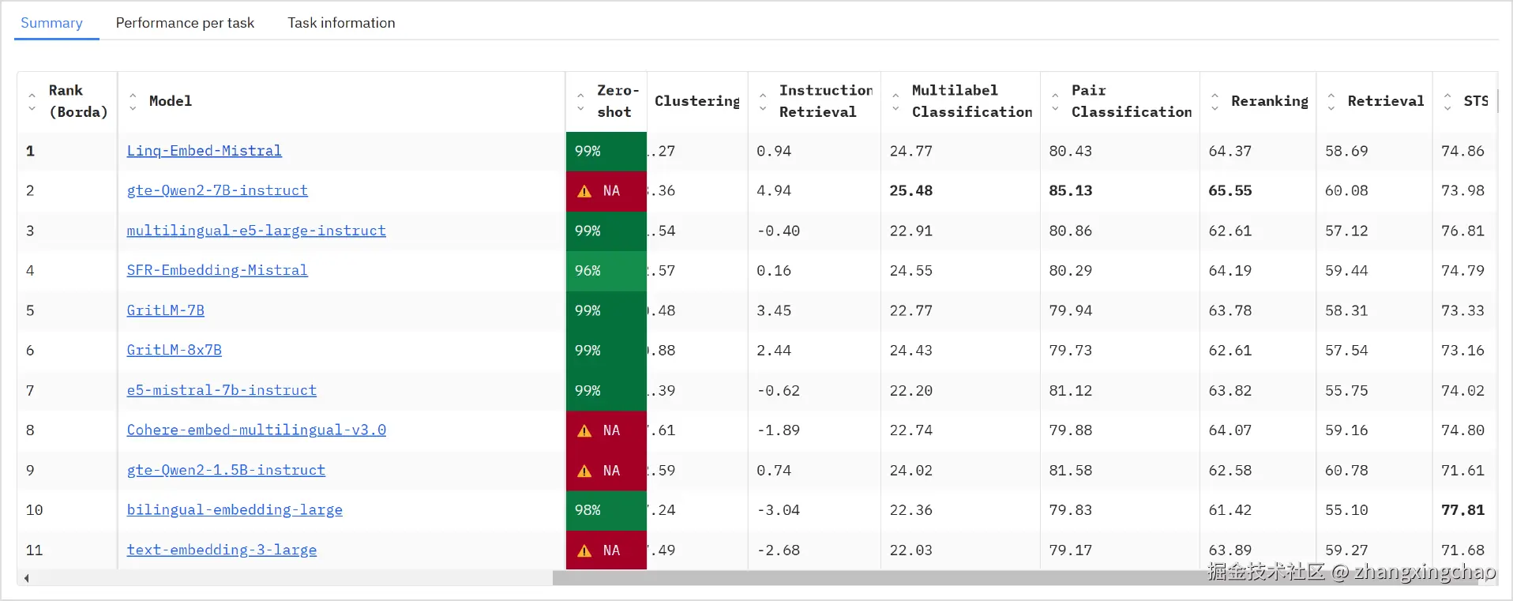Click the warning icon for text-embedding-3-large

pyautogui.click(x=584, y=550)
